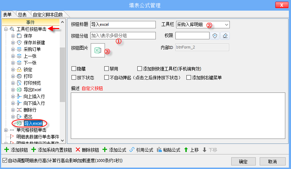
Task: Click the Excel icon beside 导入excel
Action: (x=19, y=123)
